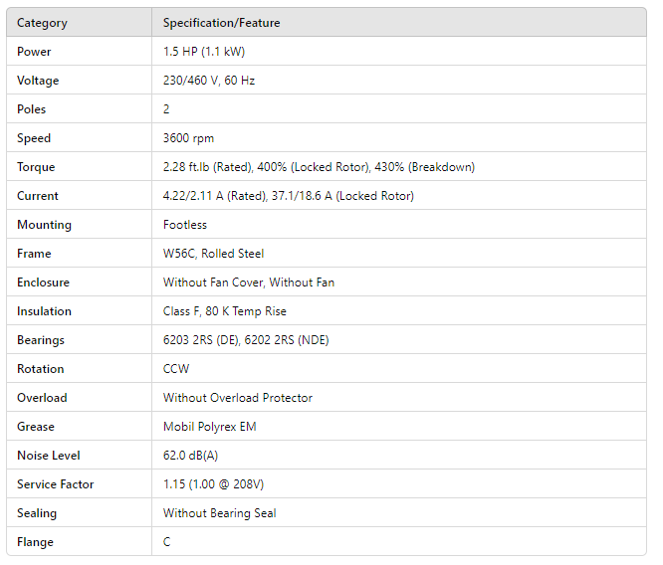Click the Category column header
The height and width of the screenshot is (565, 663).
[43, 23]
